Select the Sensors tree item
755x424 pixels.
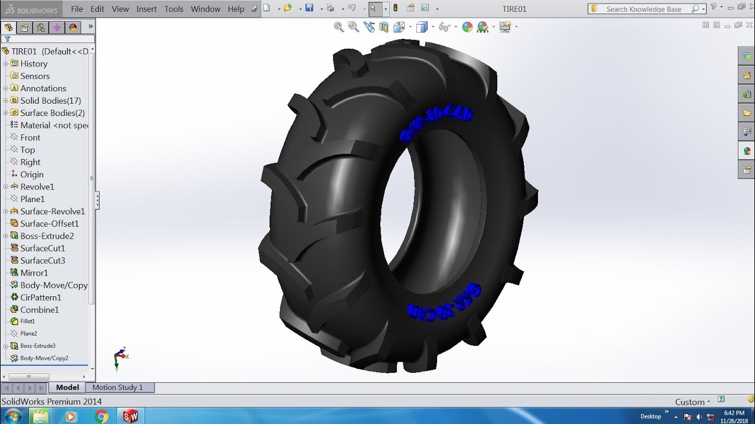coord(35,76)
